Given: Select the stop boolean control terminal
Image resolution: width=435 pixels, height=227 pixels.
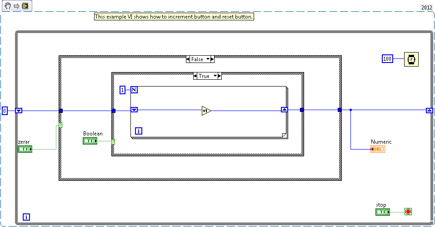Looking at the screenshot, I should (383, 212).
